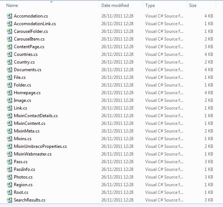Click the PassInfo.cs file icon
The height and width of the screenshot is (207, 223).
[x=9, y=169]
